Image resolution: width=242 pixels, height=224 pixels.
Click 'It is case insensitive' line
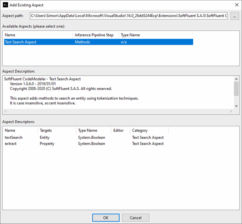[x=43, y=103]
